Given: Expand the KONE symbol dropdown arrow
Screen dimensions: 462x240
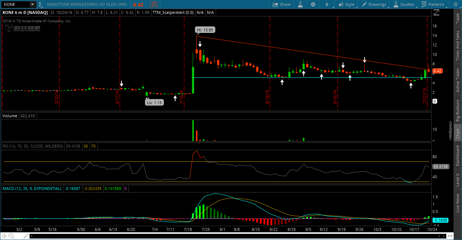Looking at the screenshot, I should pos(32,4).
